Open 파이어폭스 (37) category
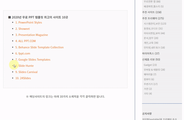This screenshot has height=120, width=184. 151,54
